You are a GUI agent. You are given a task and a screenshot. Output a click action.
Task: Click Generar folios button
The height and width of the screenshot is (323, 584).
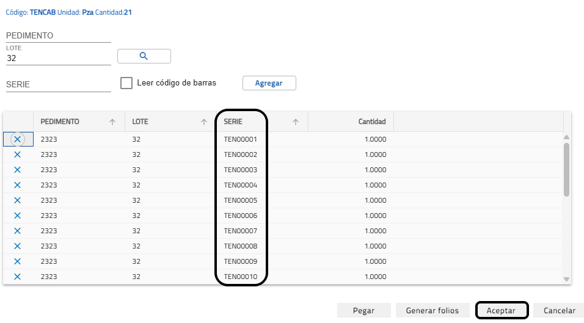click(432, 310)
